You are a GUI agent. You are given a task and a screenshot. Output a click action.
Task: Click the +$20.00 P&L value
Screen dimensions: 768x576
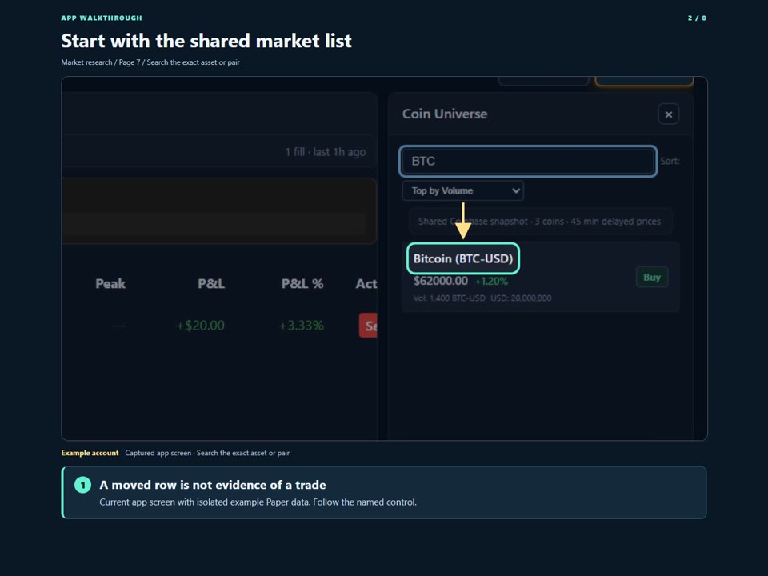tap(200, 326)
